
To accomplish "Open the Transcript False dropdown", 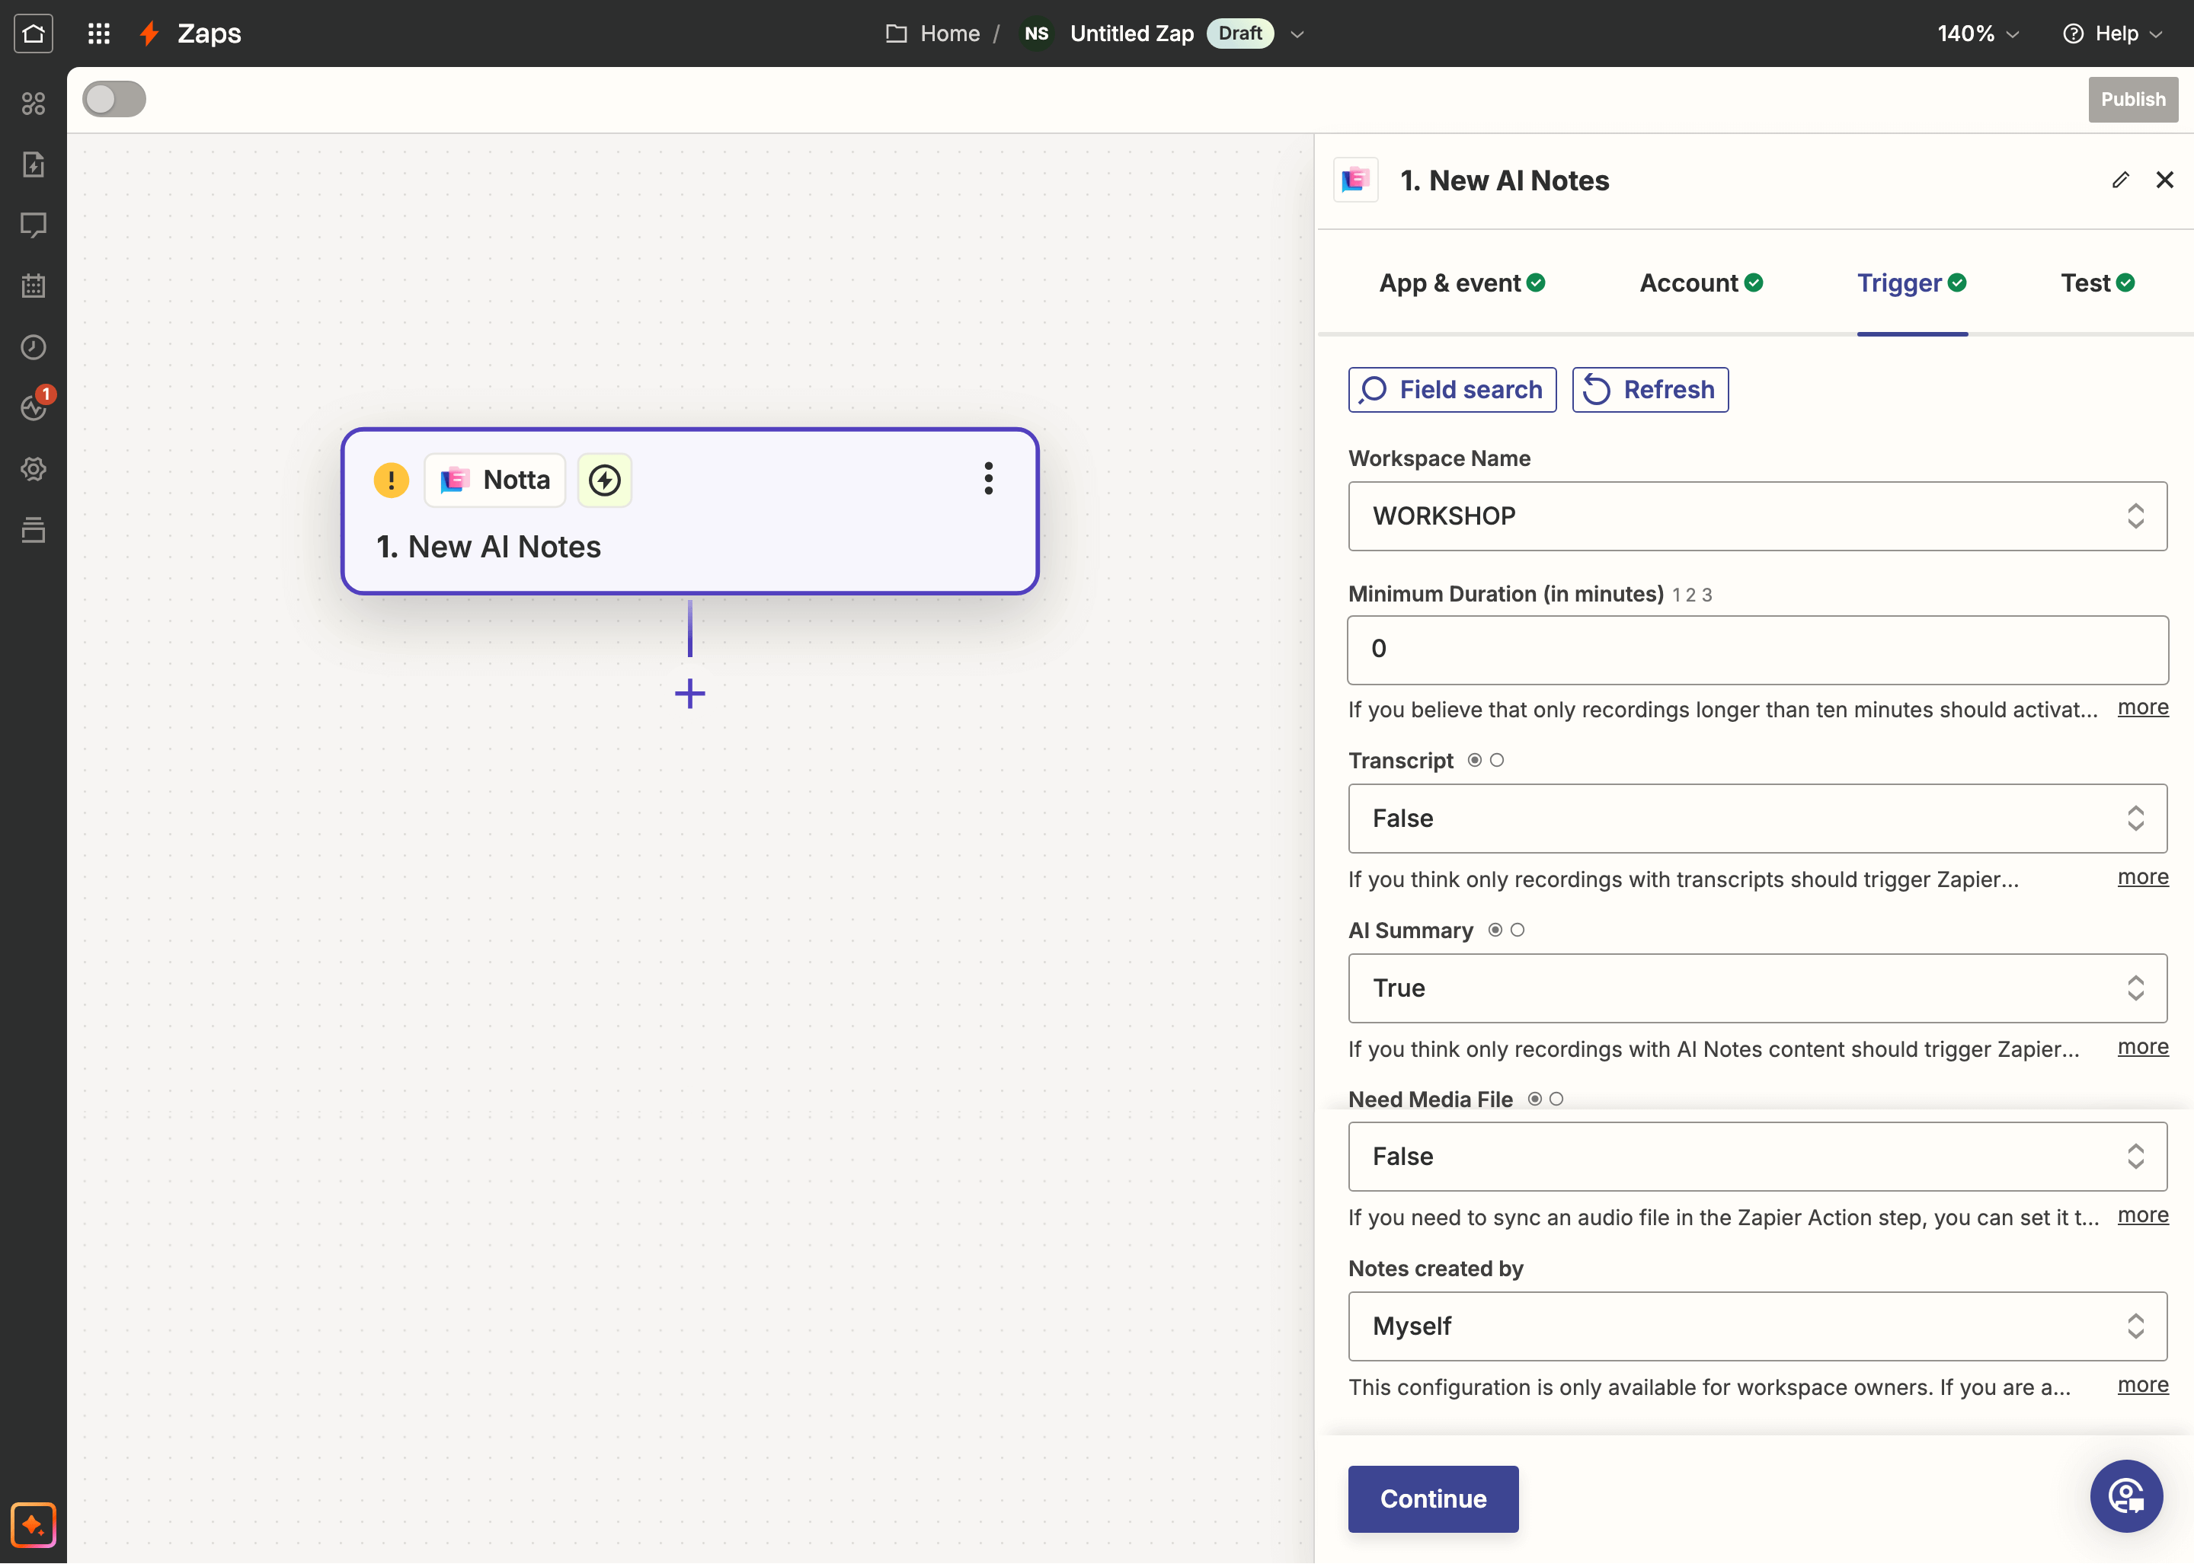I will 1757,819.
